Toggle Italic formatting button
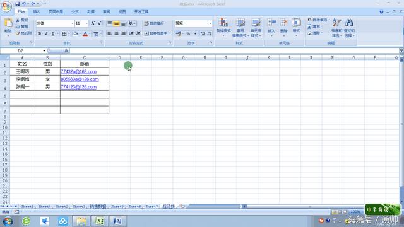 (46, 33)
